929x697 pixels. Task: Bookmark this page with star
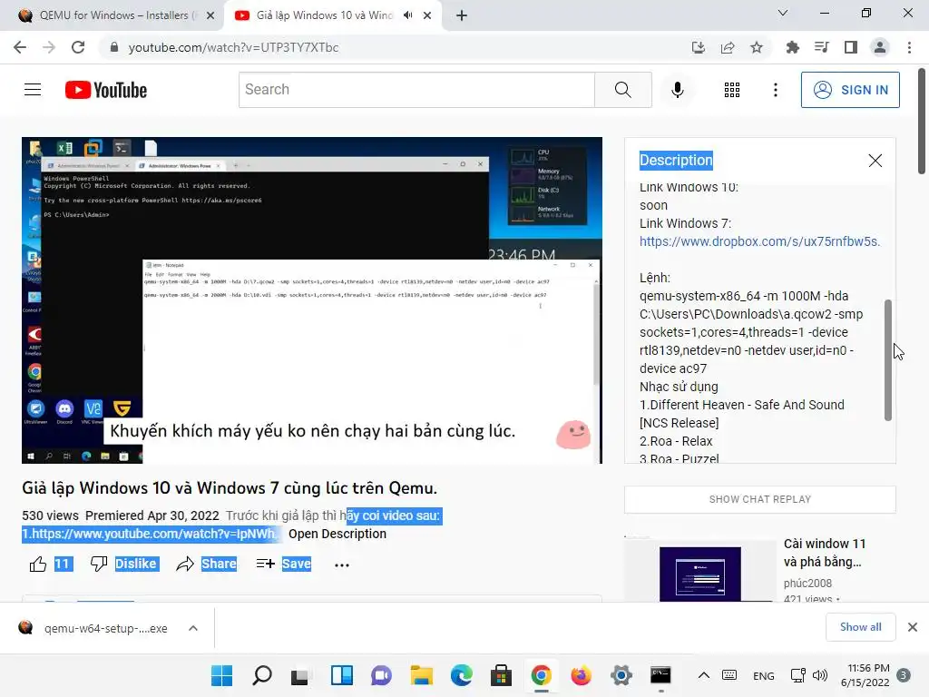coord(756,47)
